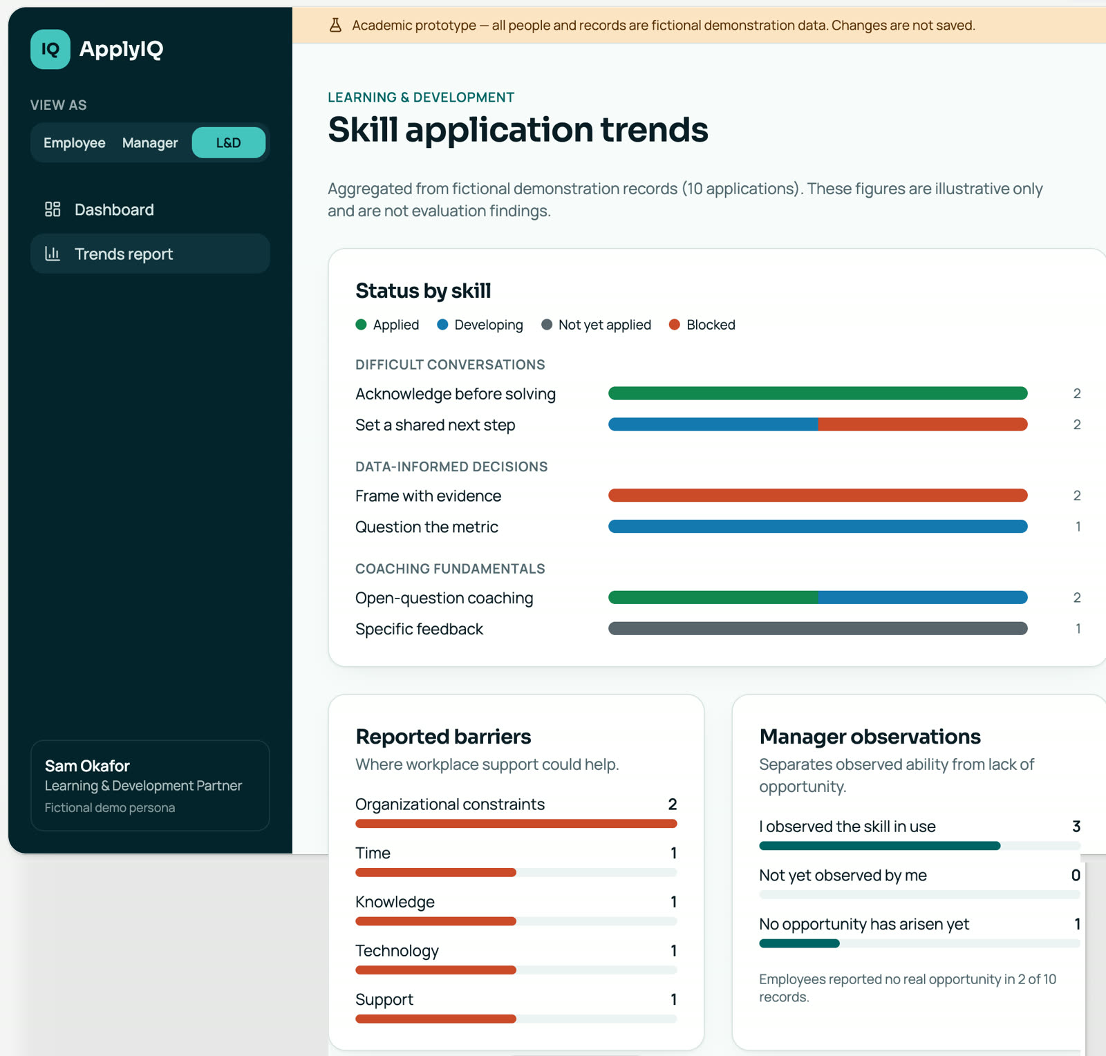Open the Trends report page
The height and width of the screenshot is (1056, 1106).
[150, 254]
